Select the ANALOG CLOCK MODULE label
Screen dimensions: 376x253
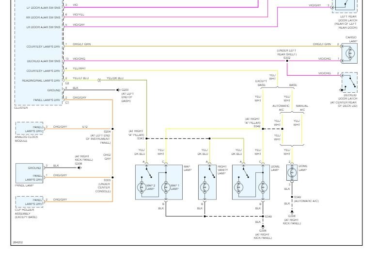tap(26, 138)
